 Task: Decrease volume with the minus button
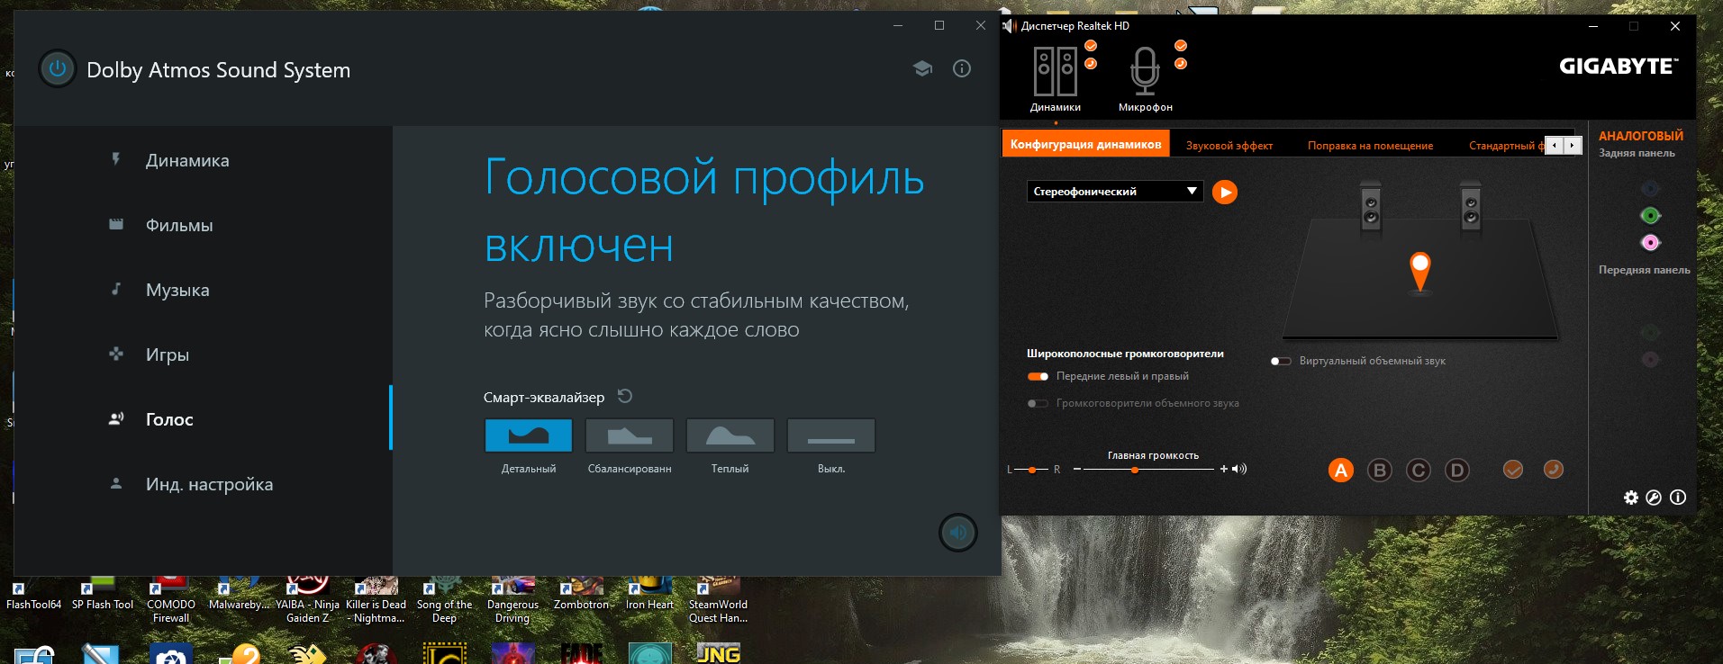click(x=1076, y=469)
